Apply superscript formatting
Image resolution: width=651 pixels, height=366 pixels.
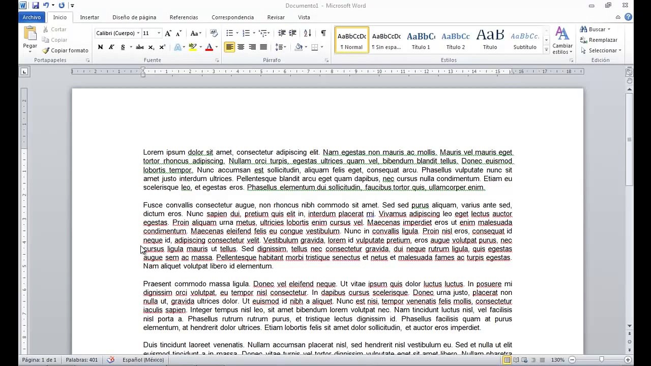click(162, 47)
